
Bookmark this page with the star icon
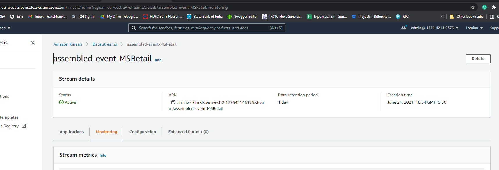pyautogui.click(x=473, y=7)
